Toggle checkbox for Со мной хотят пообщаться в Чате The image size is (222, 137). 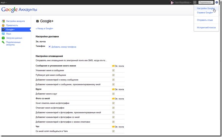pos(113,131)
